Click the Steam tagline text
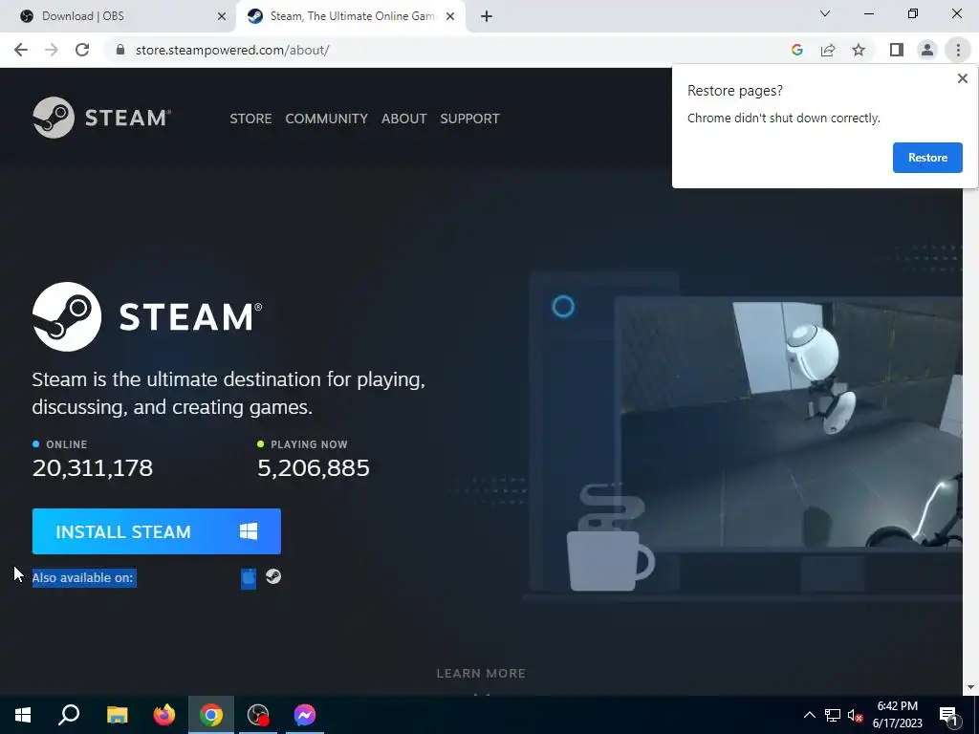 228,393
